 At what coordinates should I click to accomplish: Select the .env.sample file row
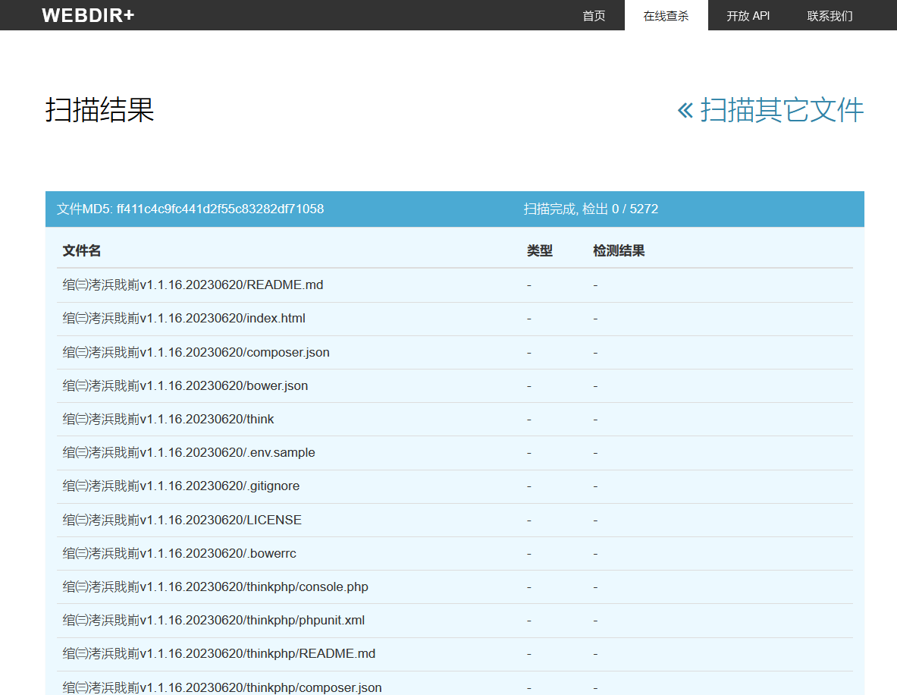coord(189,452)
